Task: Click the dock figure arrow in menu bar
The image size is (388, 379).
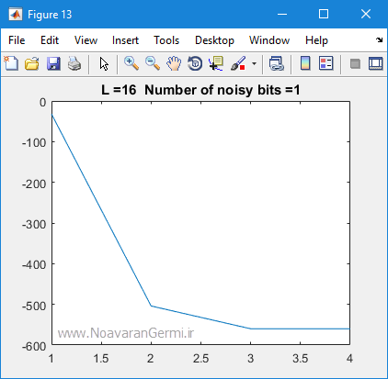Action: [x=380, y=39]
